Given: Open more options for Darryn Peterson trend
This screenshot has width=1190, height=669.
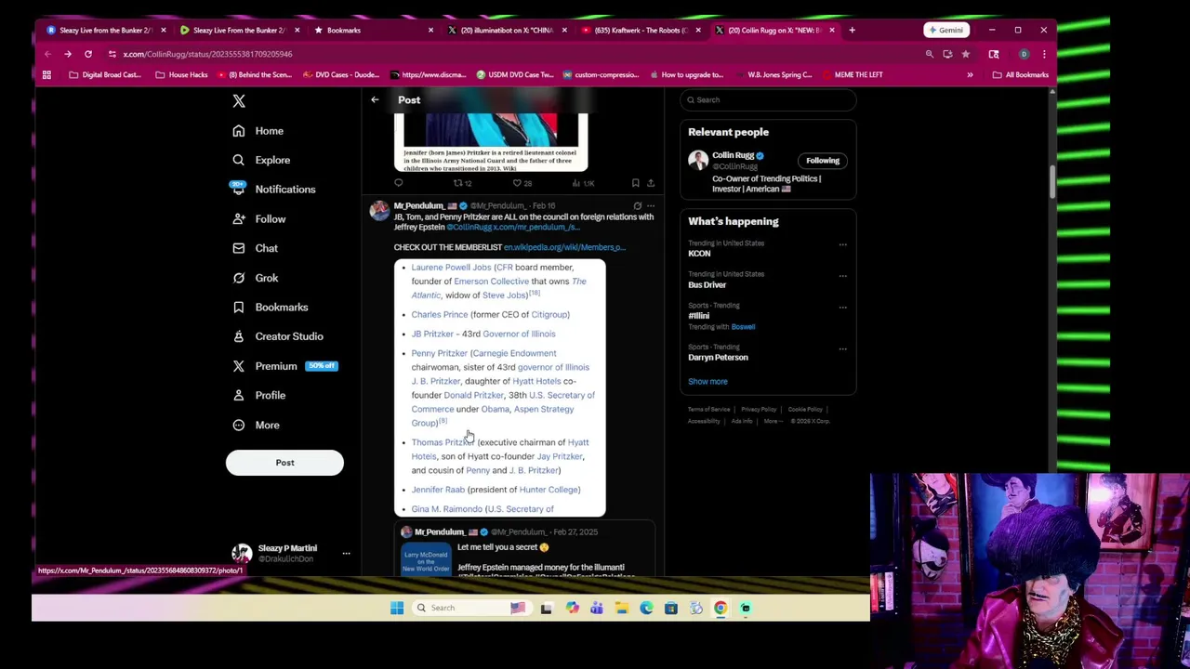Looking at the screenshot, I should click(842, 348).
